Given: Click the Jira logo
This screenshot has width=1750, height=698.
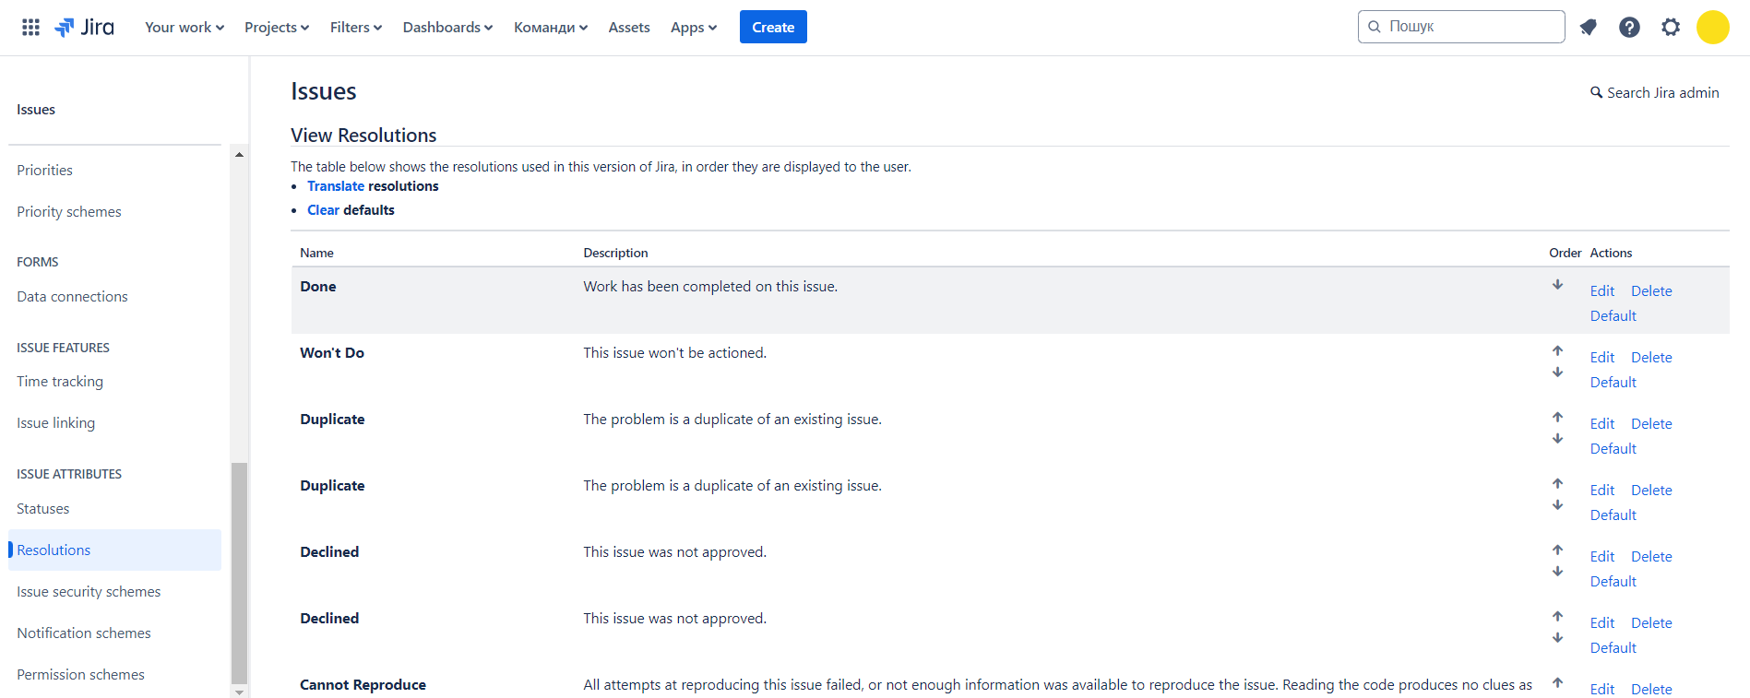Looking at the screenshot, I should [x=85, y=27].
